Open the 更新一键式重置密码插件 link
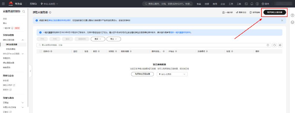Screen dimensions: 295x113 (180, 32)
